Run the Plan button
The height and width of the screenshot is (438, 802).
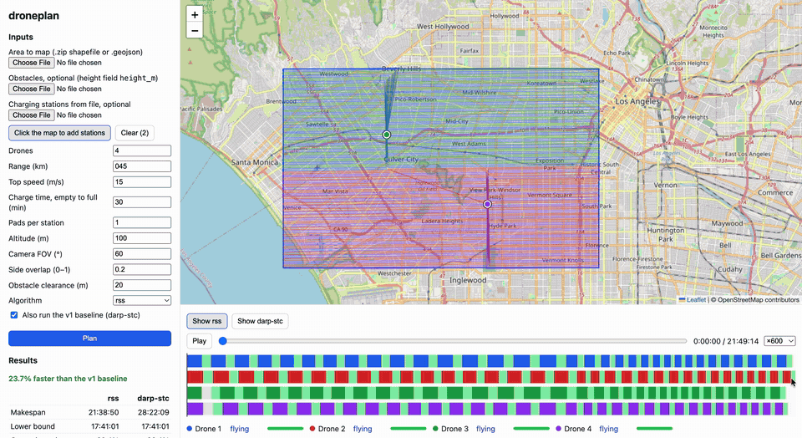(x=89, y=339)
